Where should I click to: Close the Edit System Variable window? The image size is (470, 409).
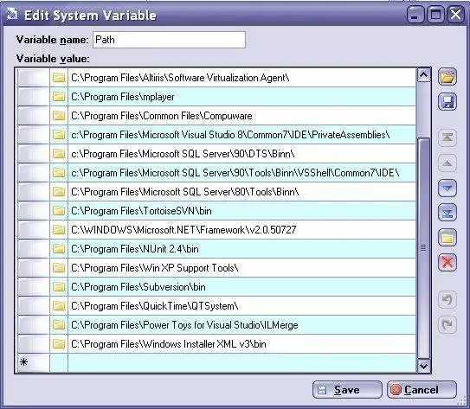pos(455,15)
